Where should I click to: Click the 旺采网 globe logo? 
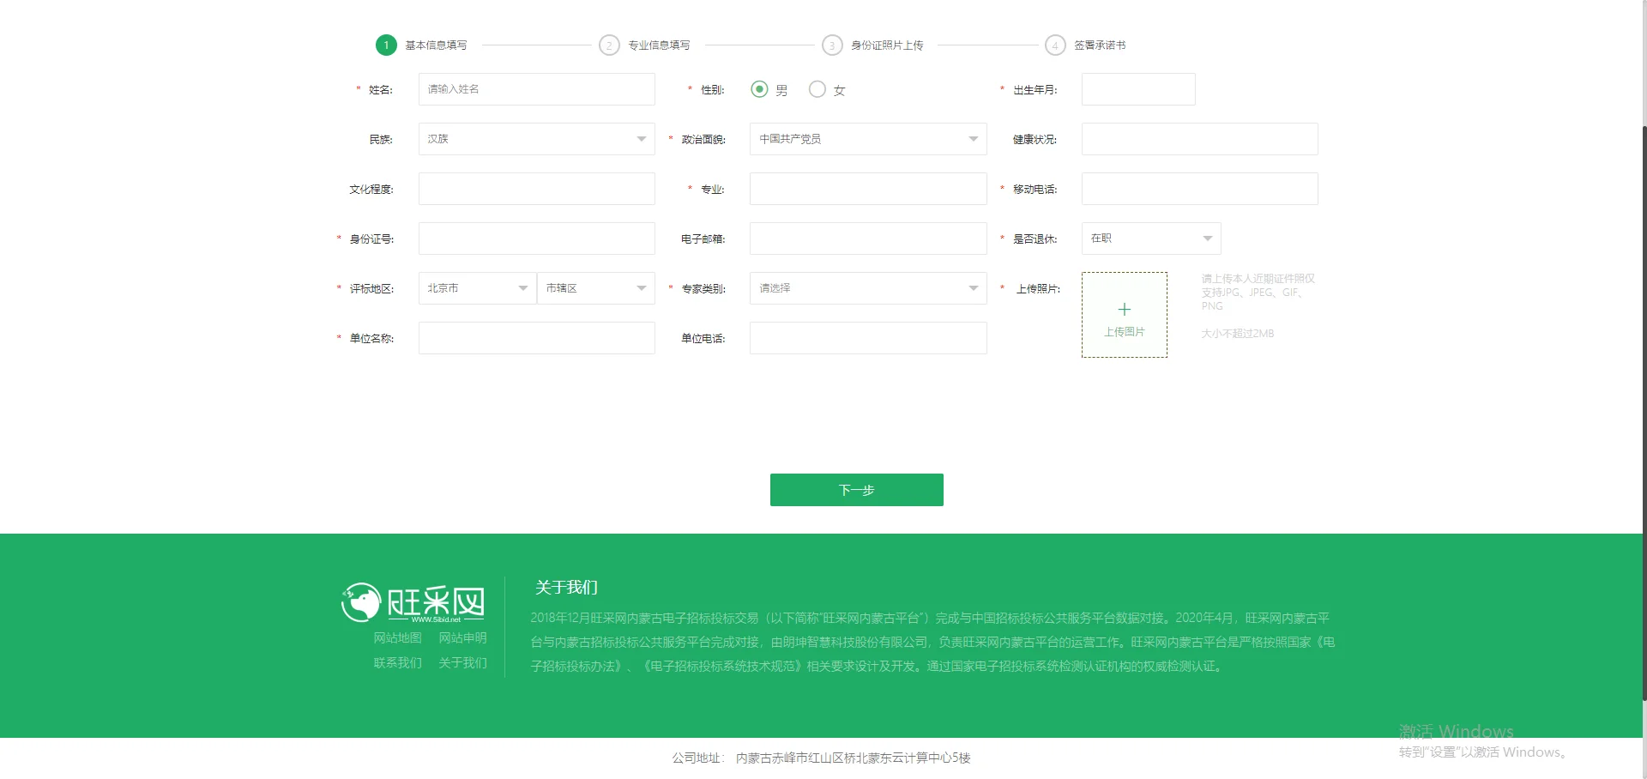pos(364,602)
